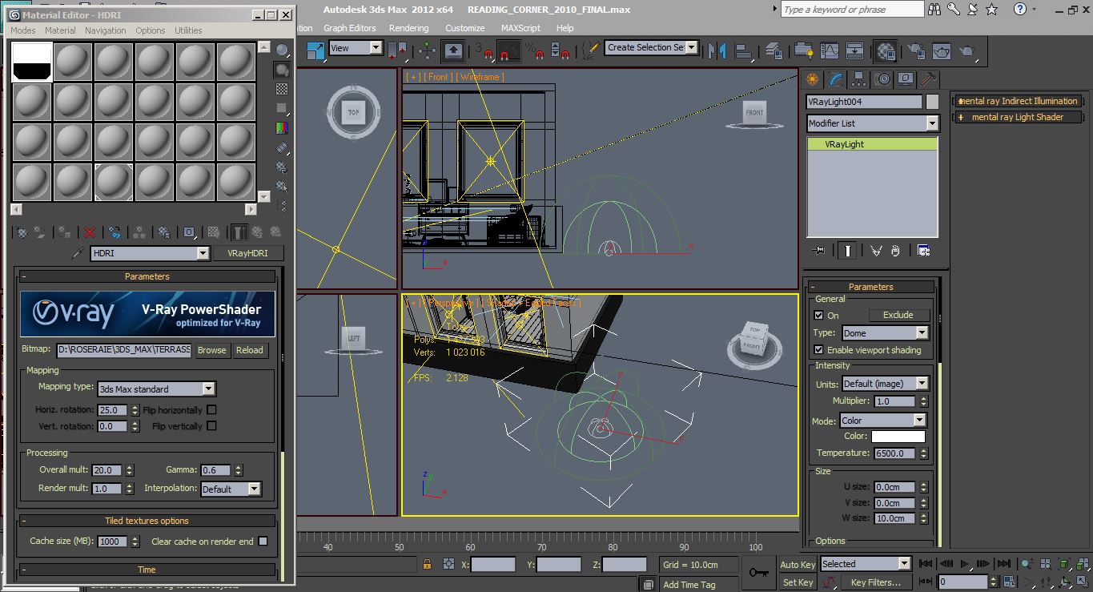Screen dimensions: 1093x592
Task: Click the Pin Stack icon below modifier stack
Action: pyautogui.click(x=818, y=251)
